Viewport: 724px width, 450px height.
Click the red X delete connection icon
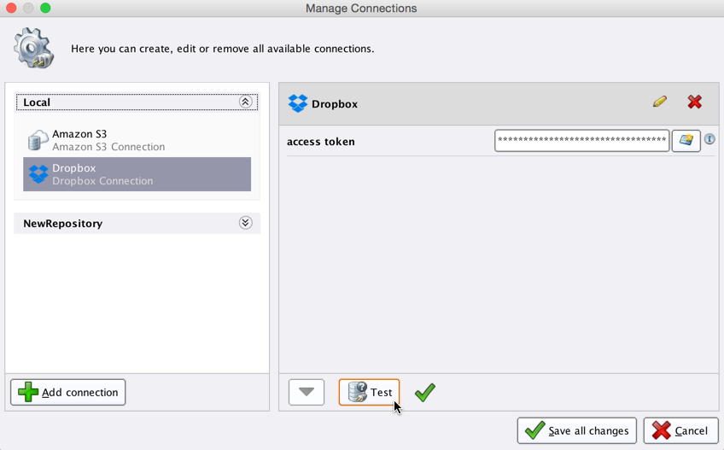[x=695, y=102]
